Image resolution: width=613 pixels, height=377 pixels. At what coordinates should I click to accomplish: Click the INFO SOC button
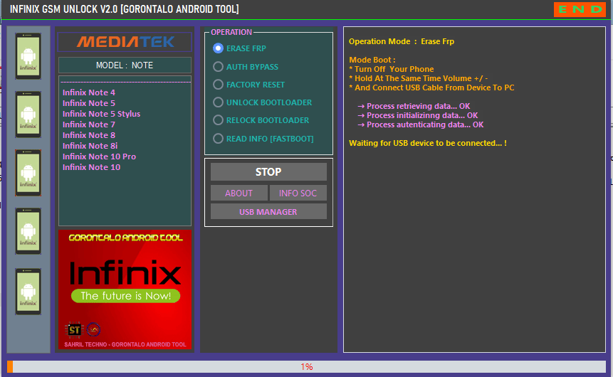coord(298,193)
